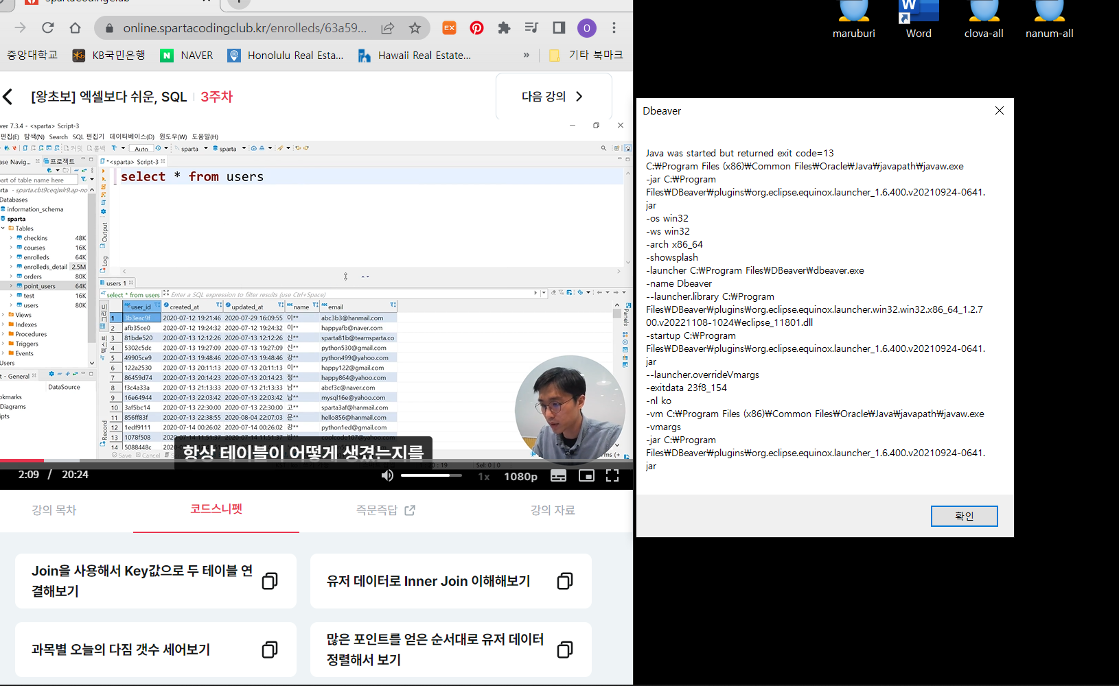Open the nanum-all desktop icon
This screenshot has height=686, width=1119.
(x=1049, y=21)
